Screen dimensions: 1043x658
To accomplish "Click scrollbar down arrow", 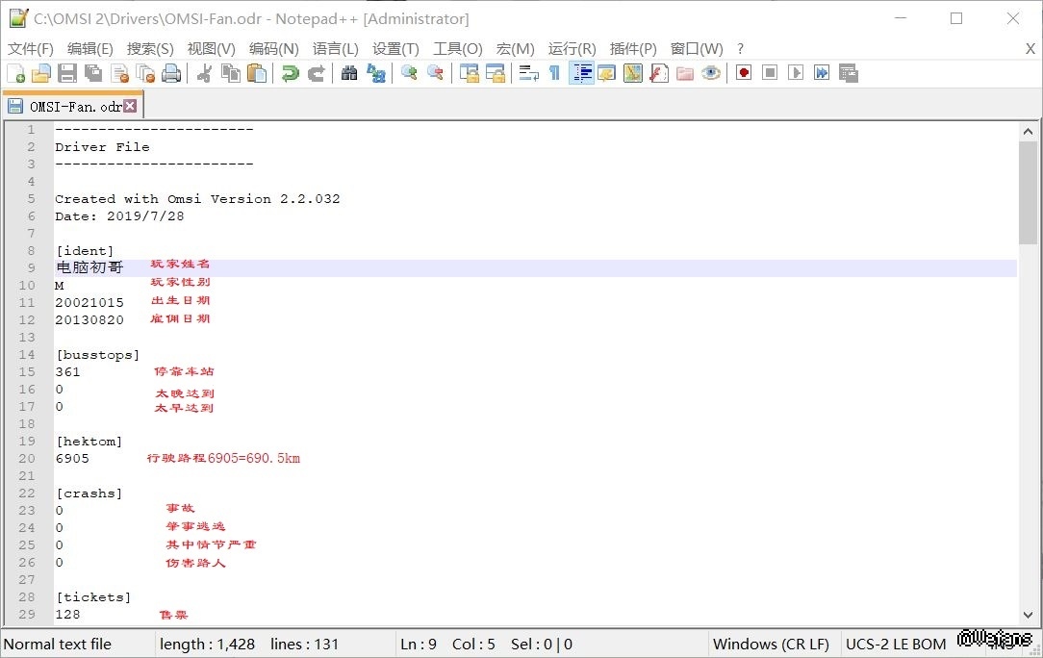I will 1028,615.
